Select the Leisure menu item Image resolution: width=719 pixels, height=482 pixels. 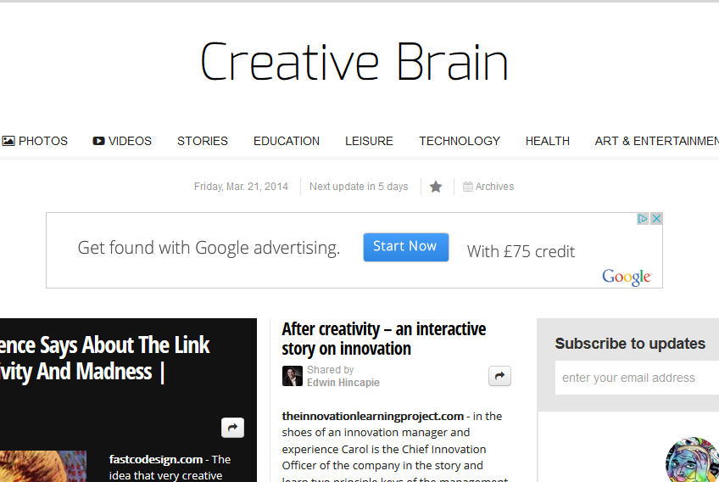pos(369,141)
